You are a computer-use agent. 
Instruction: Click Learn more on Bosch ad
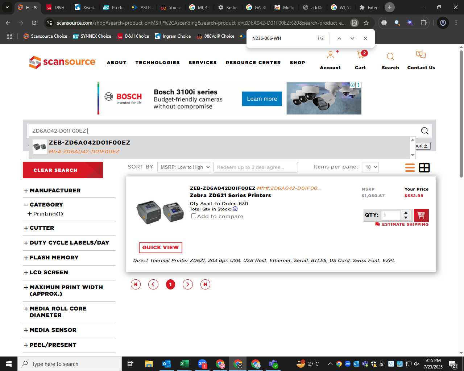point(262,99)
